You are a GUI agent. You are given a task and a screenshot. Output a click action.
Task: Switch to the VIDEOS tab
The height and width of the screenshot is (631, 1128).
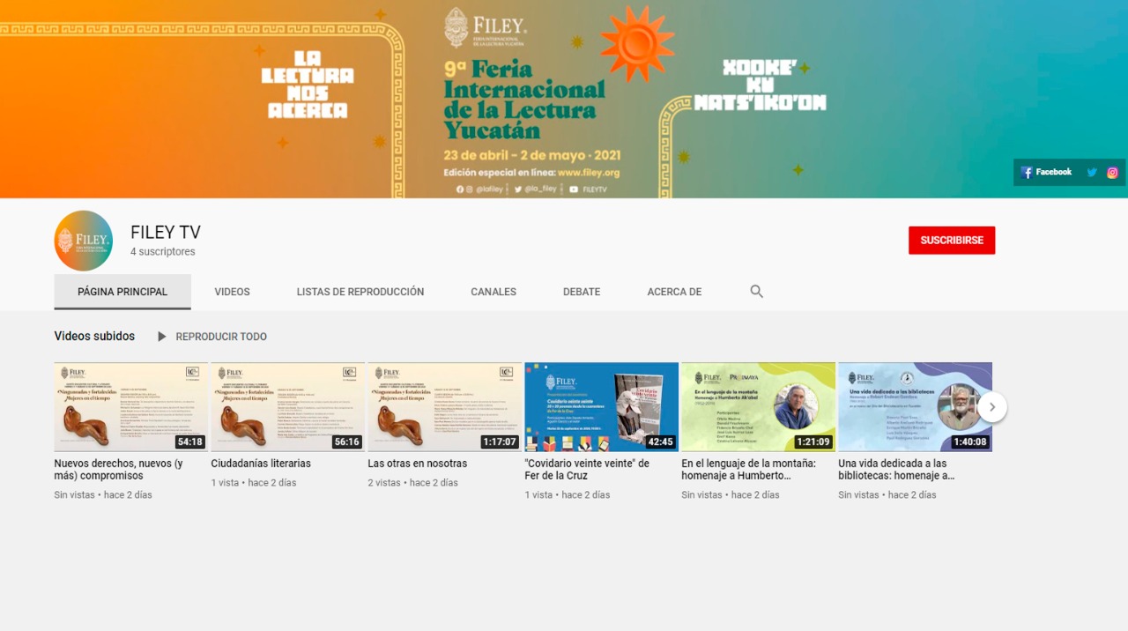233,292
